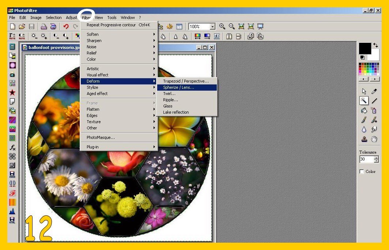
Task: Click the Zoom In magnifier icon
Action: point(222,26)
